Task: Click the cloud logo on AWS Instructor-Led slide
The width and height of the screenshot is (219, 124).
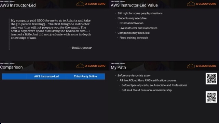Action: 80,4
